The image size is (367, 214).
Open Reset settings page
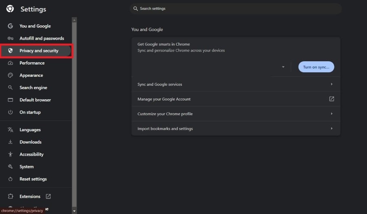point(36,179)
